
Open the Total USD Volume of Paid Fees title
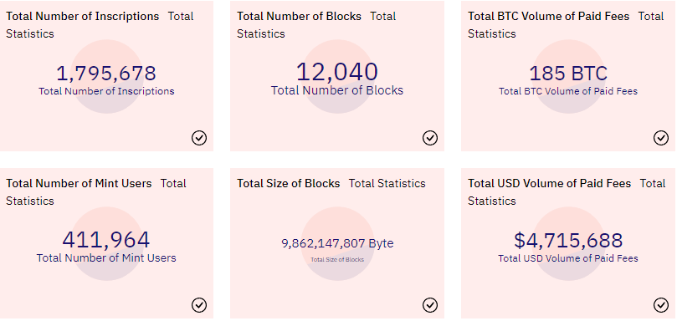pos(550,183)
